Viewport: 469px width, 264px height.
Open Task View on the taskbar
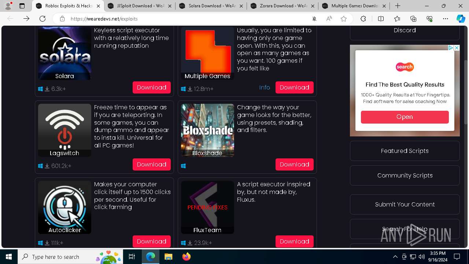[x=132, y=257]
